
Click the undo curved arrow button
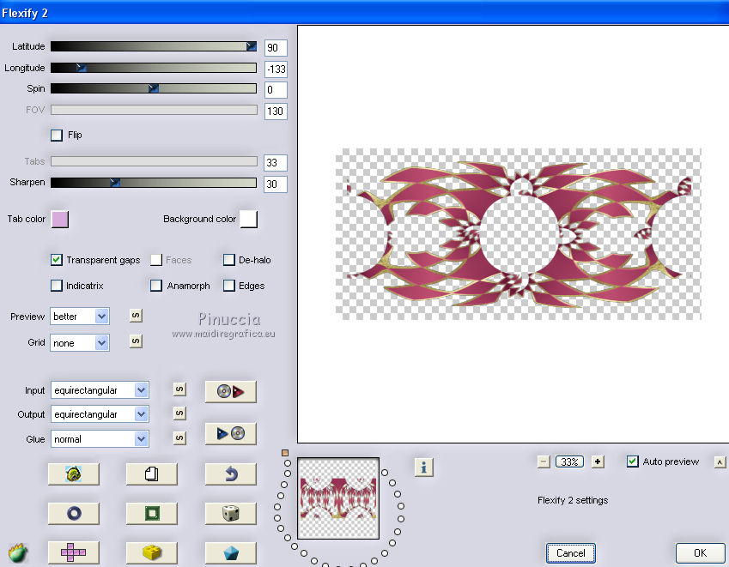click(x=231, y=474)
